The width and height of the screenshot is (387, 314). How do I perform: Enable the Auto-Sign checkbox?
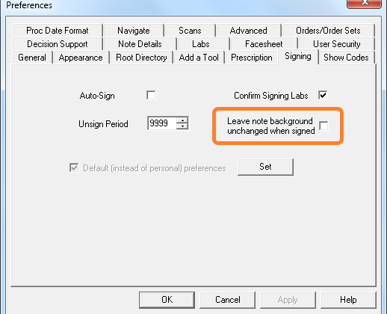tap(151, 95)
